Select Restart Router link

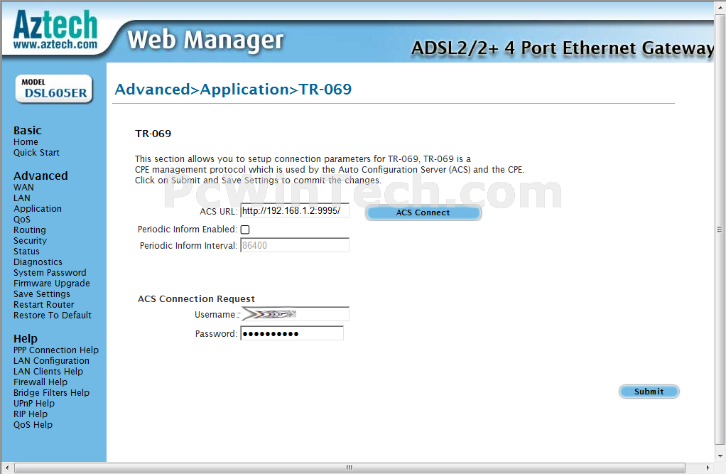pos(44,304)
